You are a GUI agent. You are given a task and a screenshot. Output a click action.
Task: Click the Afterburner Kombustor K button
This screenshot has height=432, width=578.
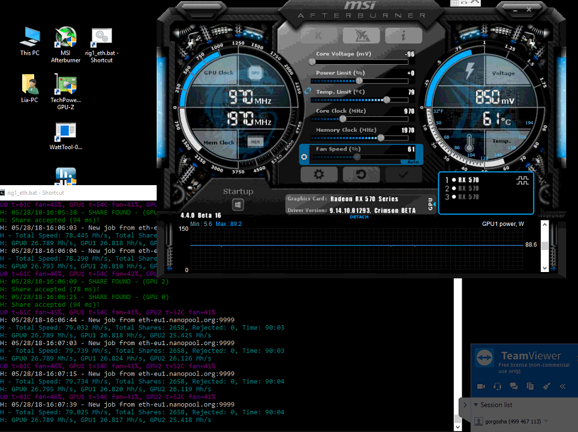tap(319, 36)
